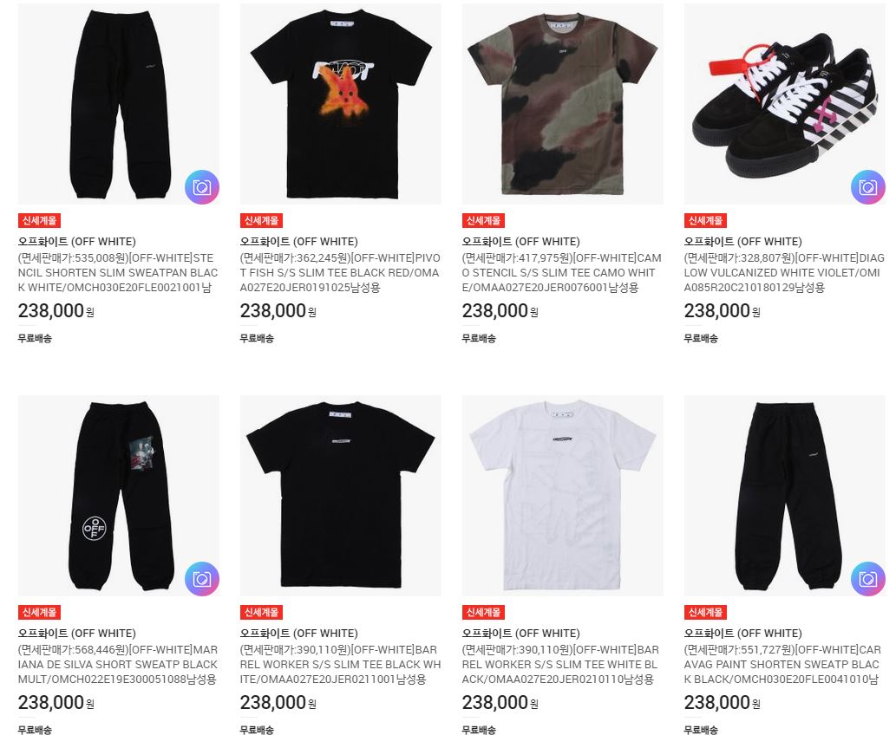The image size is (896, 748).
Task: Click the 신세계몰 badge under the striped sneakers
Action: coord(705,220)
